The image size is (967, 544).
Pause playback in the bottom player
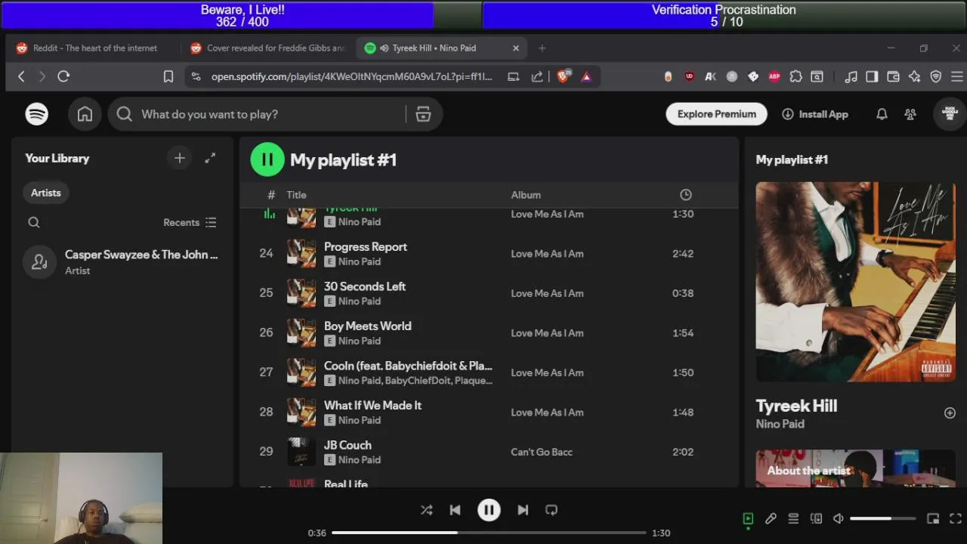[489, 510]
